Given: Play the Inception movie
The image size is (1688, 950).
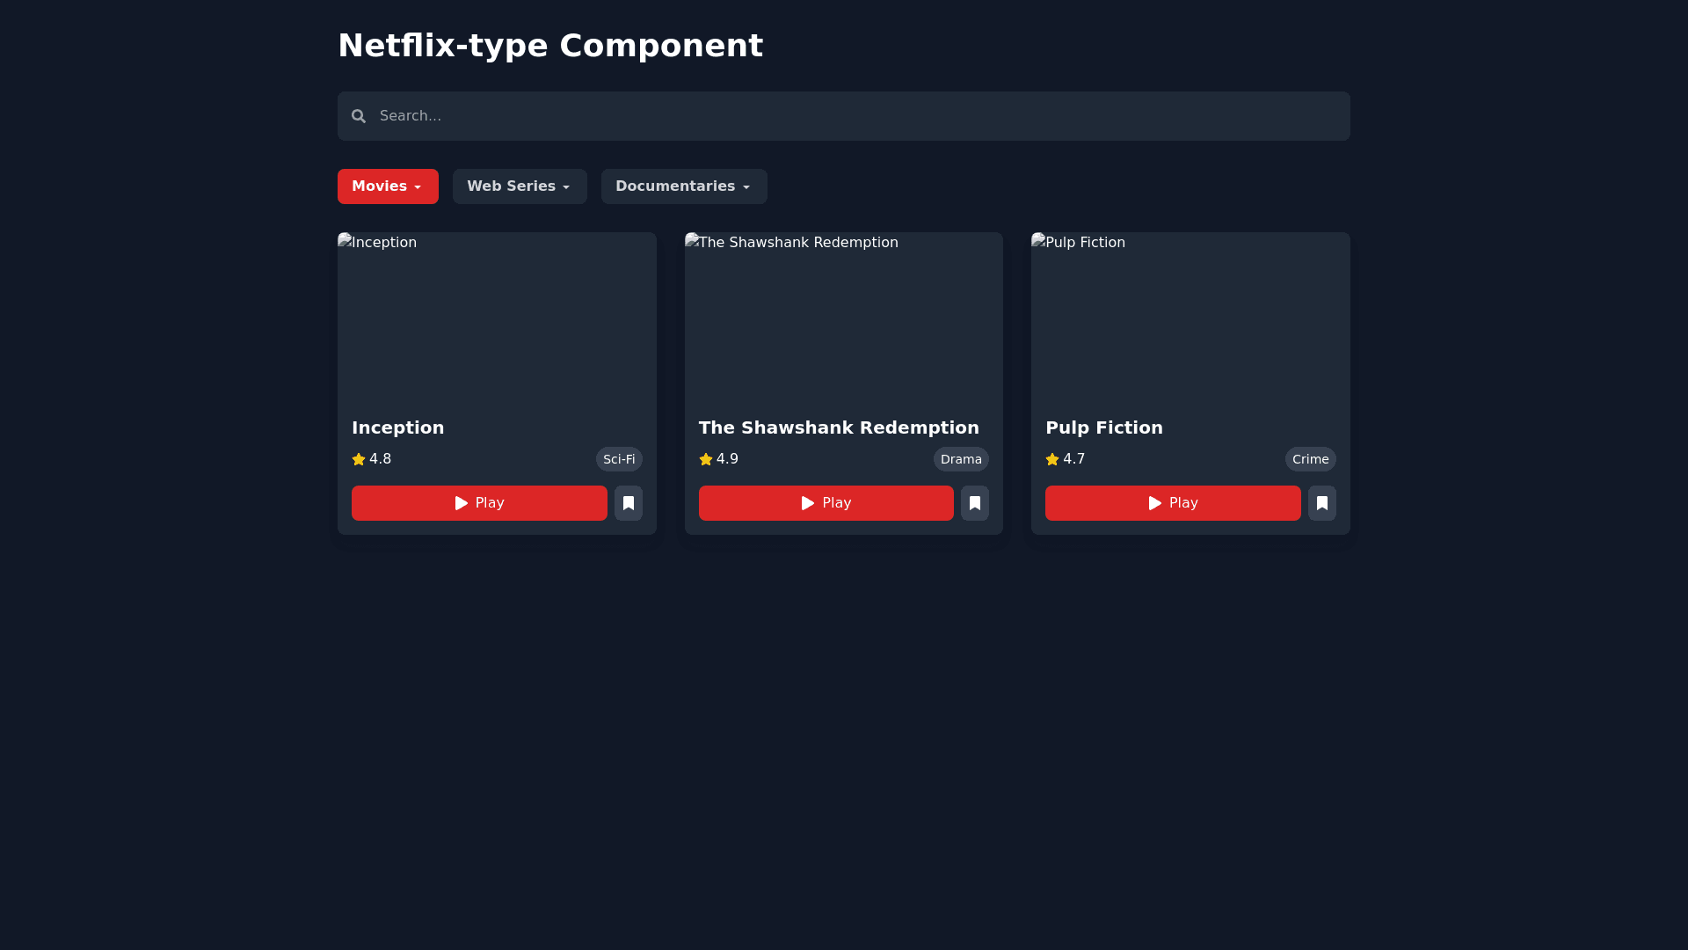Looking at the screenshot, I should pyautogui.click(x=479, y=503).
